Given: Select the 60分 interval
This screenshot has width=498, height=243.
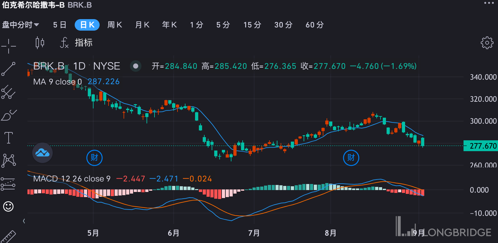Looking at the screenshot, I should click(x=315, y=25).
